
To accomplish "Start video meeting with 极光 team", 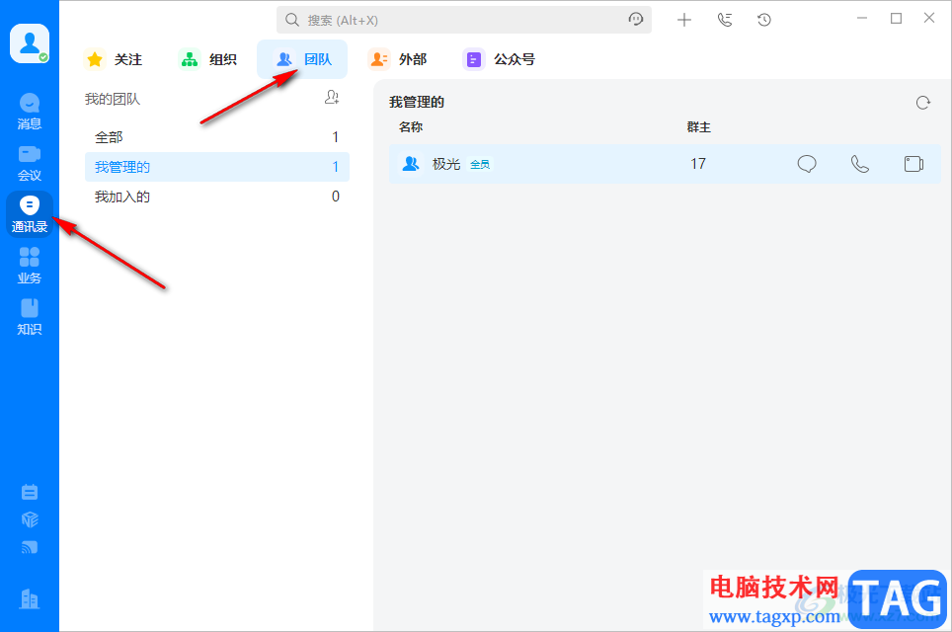I will coord(913,164).
